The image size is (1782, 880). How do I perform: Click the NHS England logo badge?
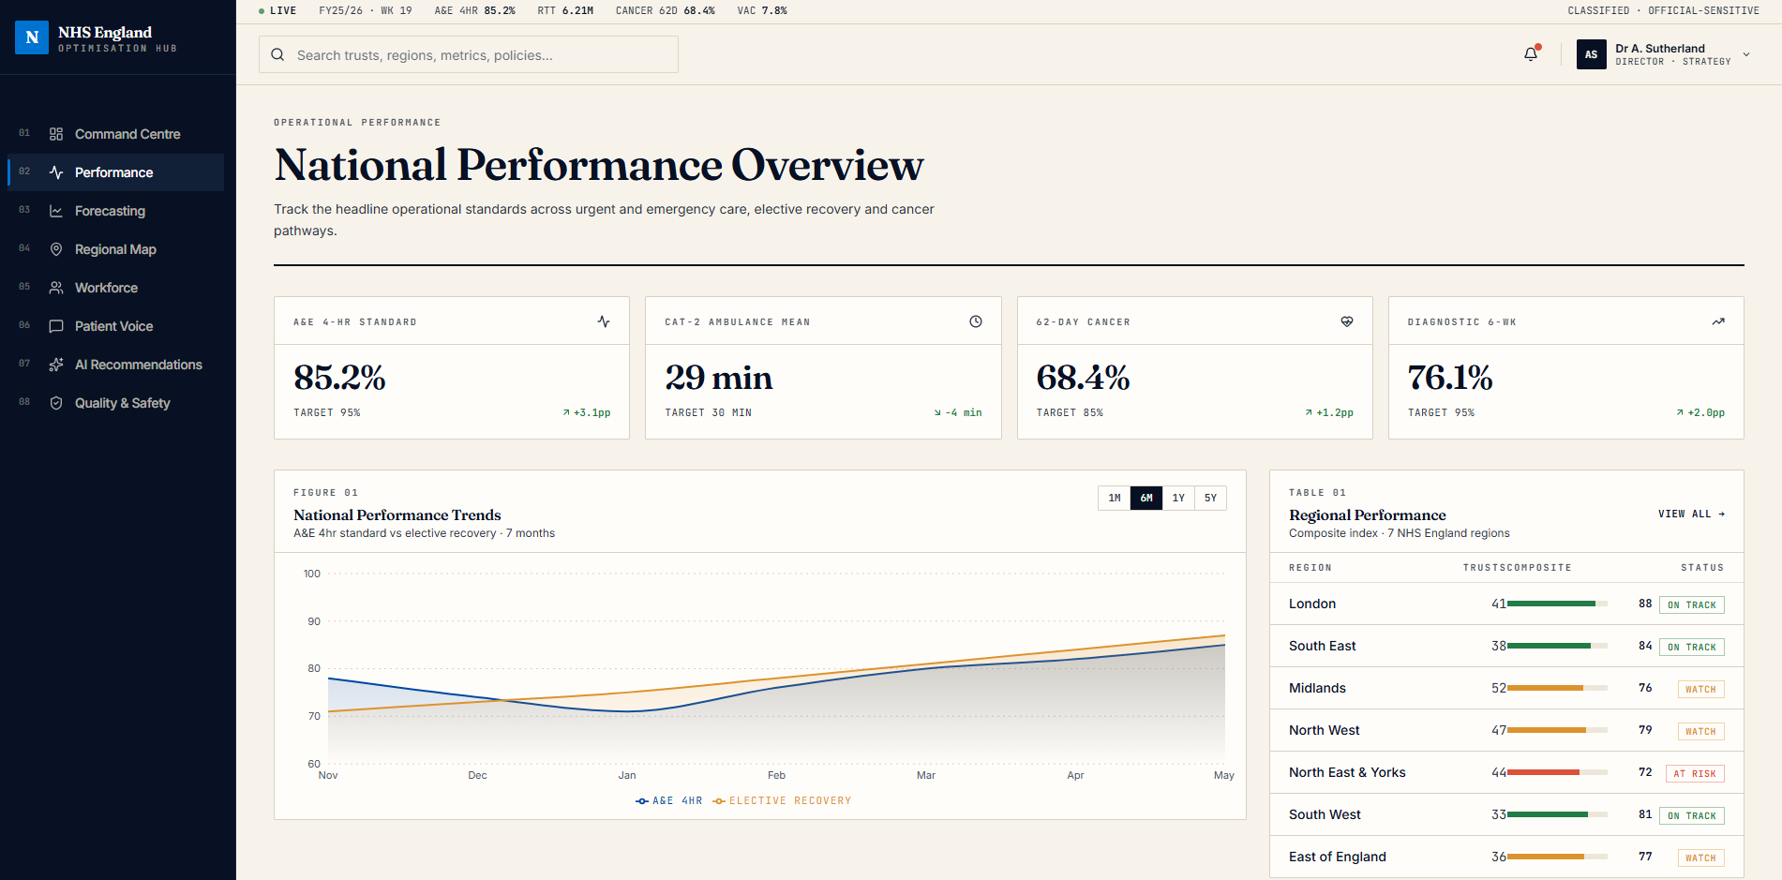click(x=32, y=37)
